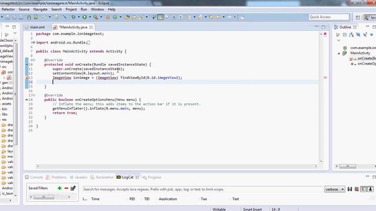Select com.example package in the Outline
The height and width of the screenshot is (211, 376).
point(360,48)
